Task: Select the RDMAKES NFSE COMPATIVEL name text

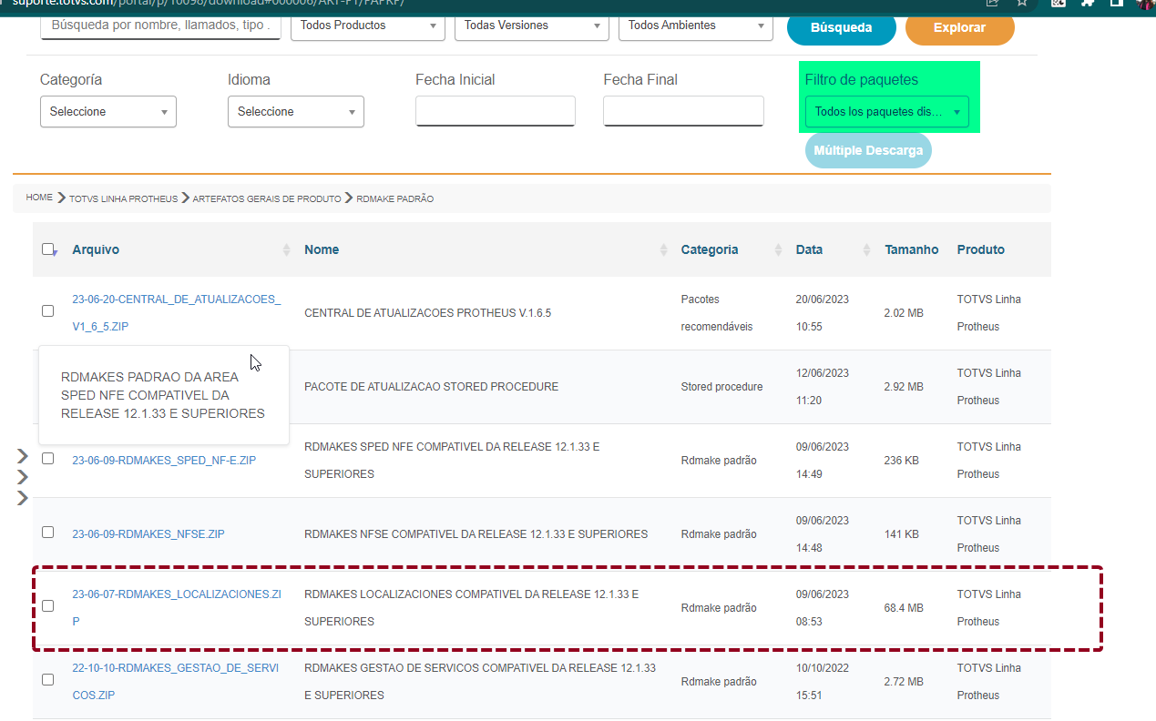Action: (x=476, y=534)
